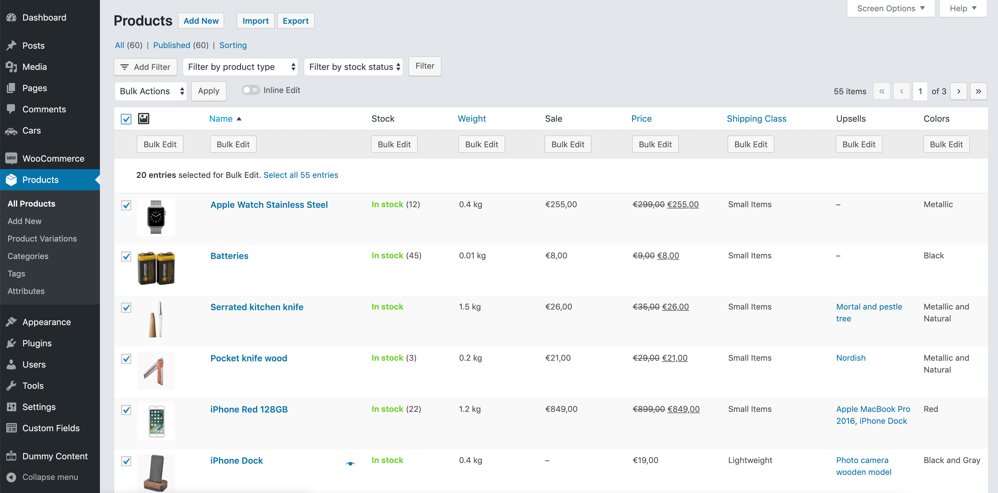Open the Product Variations submenu item

click(42, 239)
